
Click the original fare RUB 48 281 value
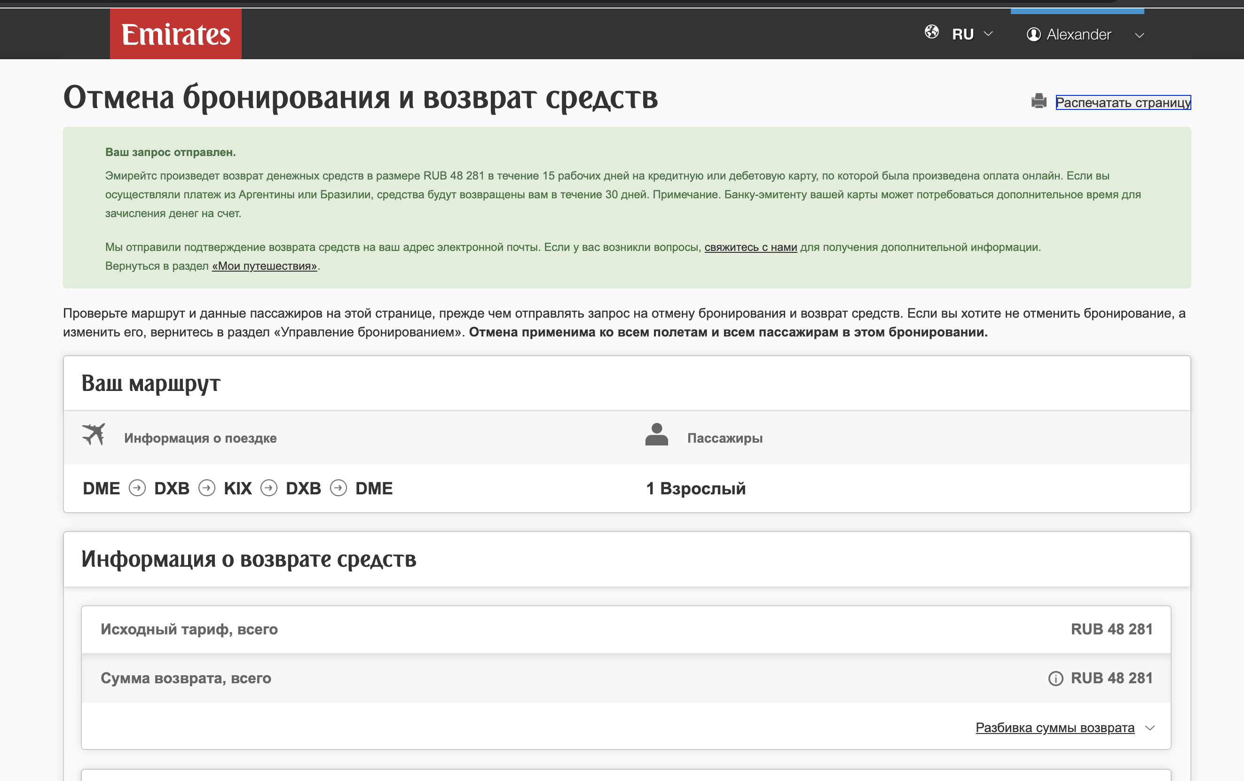(x=1112, y=629)
